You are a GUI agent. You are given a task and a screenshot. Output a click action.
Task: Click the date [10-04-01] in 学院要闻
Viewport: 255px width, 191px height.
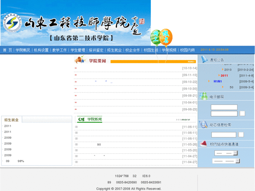click(190, 103)
